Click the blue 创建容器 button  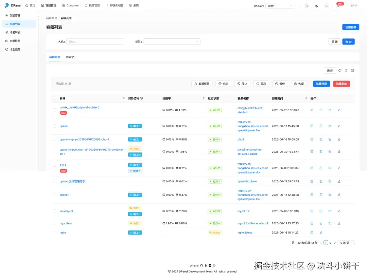tap(351, 27)
